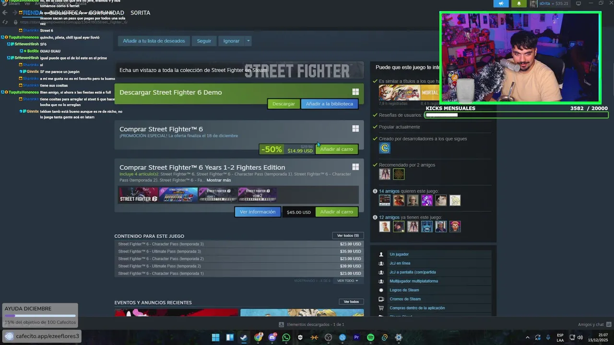This screenshot has width=614, height=345.
Task: Click the Seguir button
Action: 204,41
